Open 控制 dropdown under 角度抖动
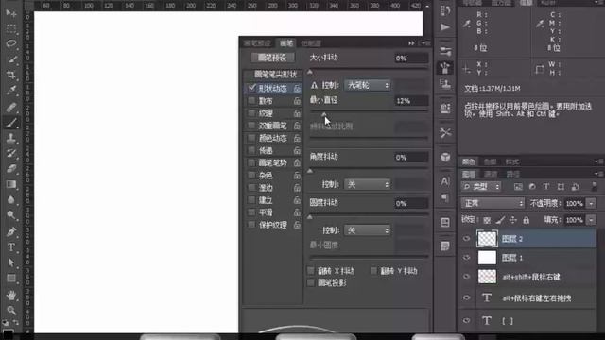The image size is (605, 340). tap(367, 184)
